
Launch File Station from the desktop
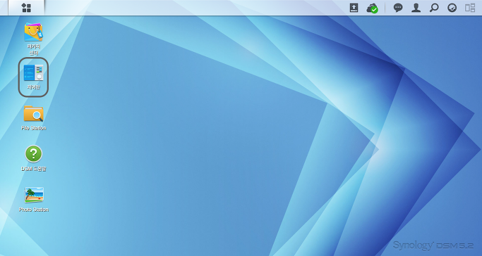point(33,113)
